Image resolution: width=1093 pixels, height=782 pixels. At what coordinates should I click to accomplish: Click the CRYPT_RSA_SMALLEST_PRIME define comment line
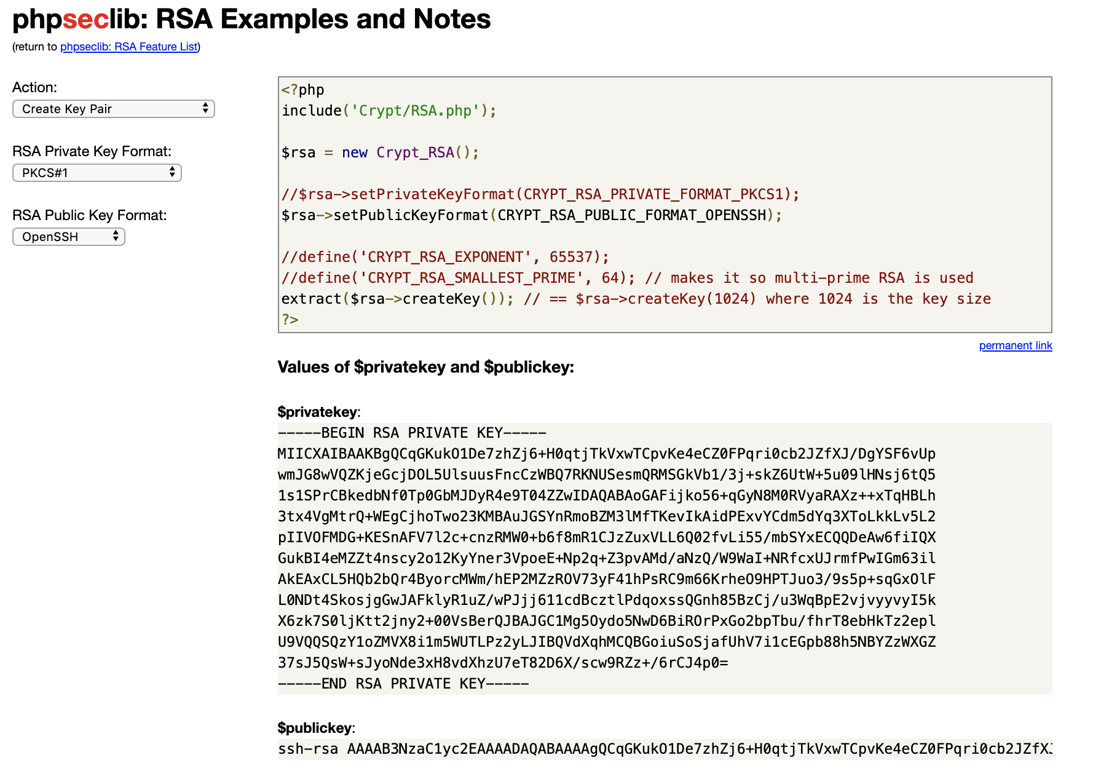pos(628,278)
